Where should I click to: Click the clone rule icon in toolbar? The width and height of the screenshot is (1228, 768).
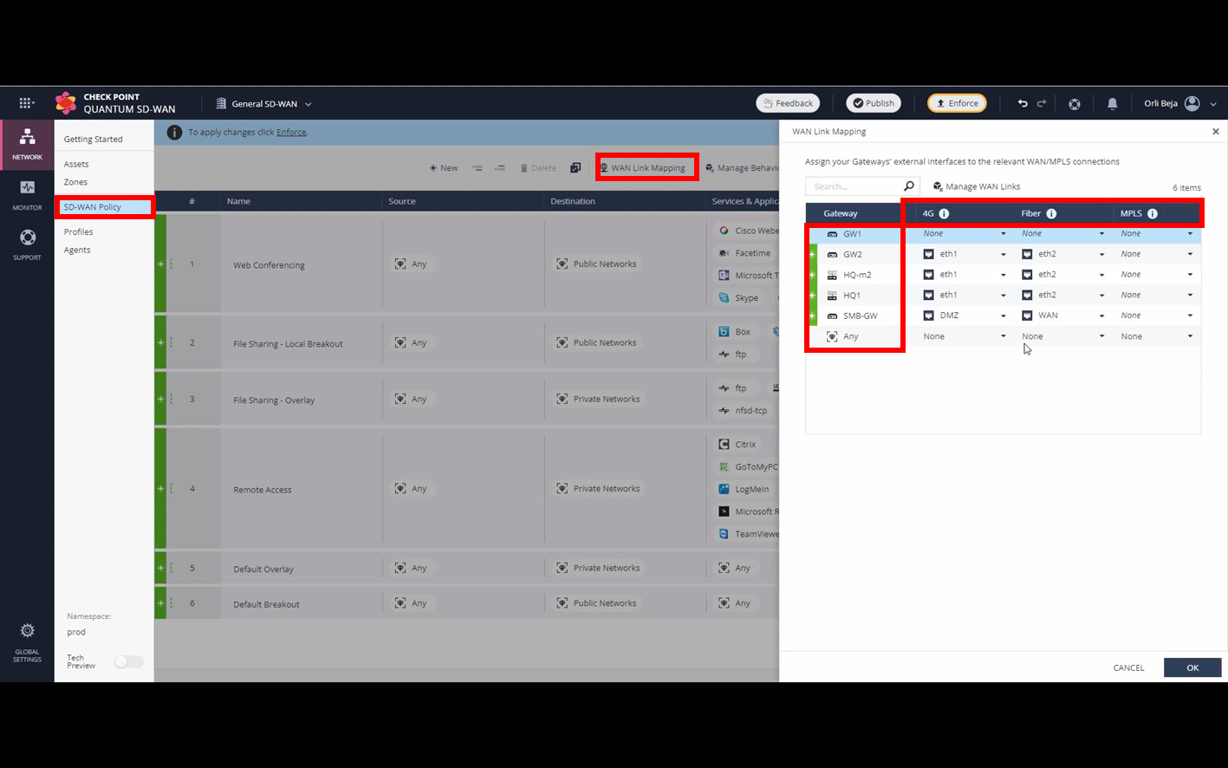(x=575, y=168)
